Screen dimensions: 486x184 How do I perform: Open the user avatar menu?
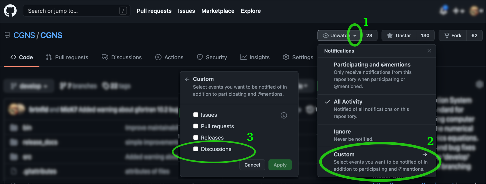coord(476,11)
